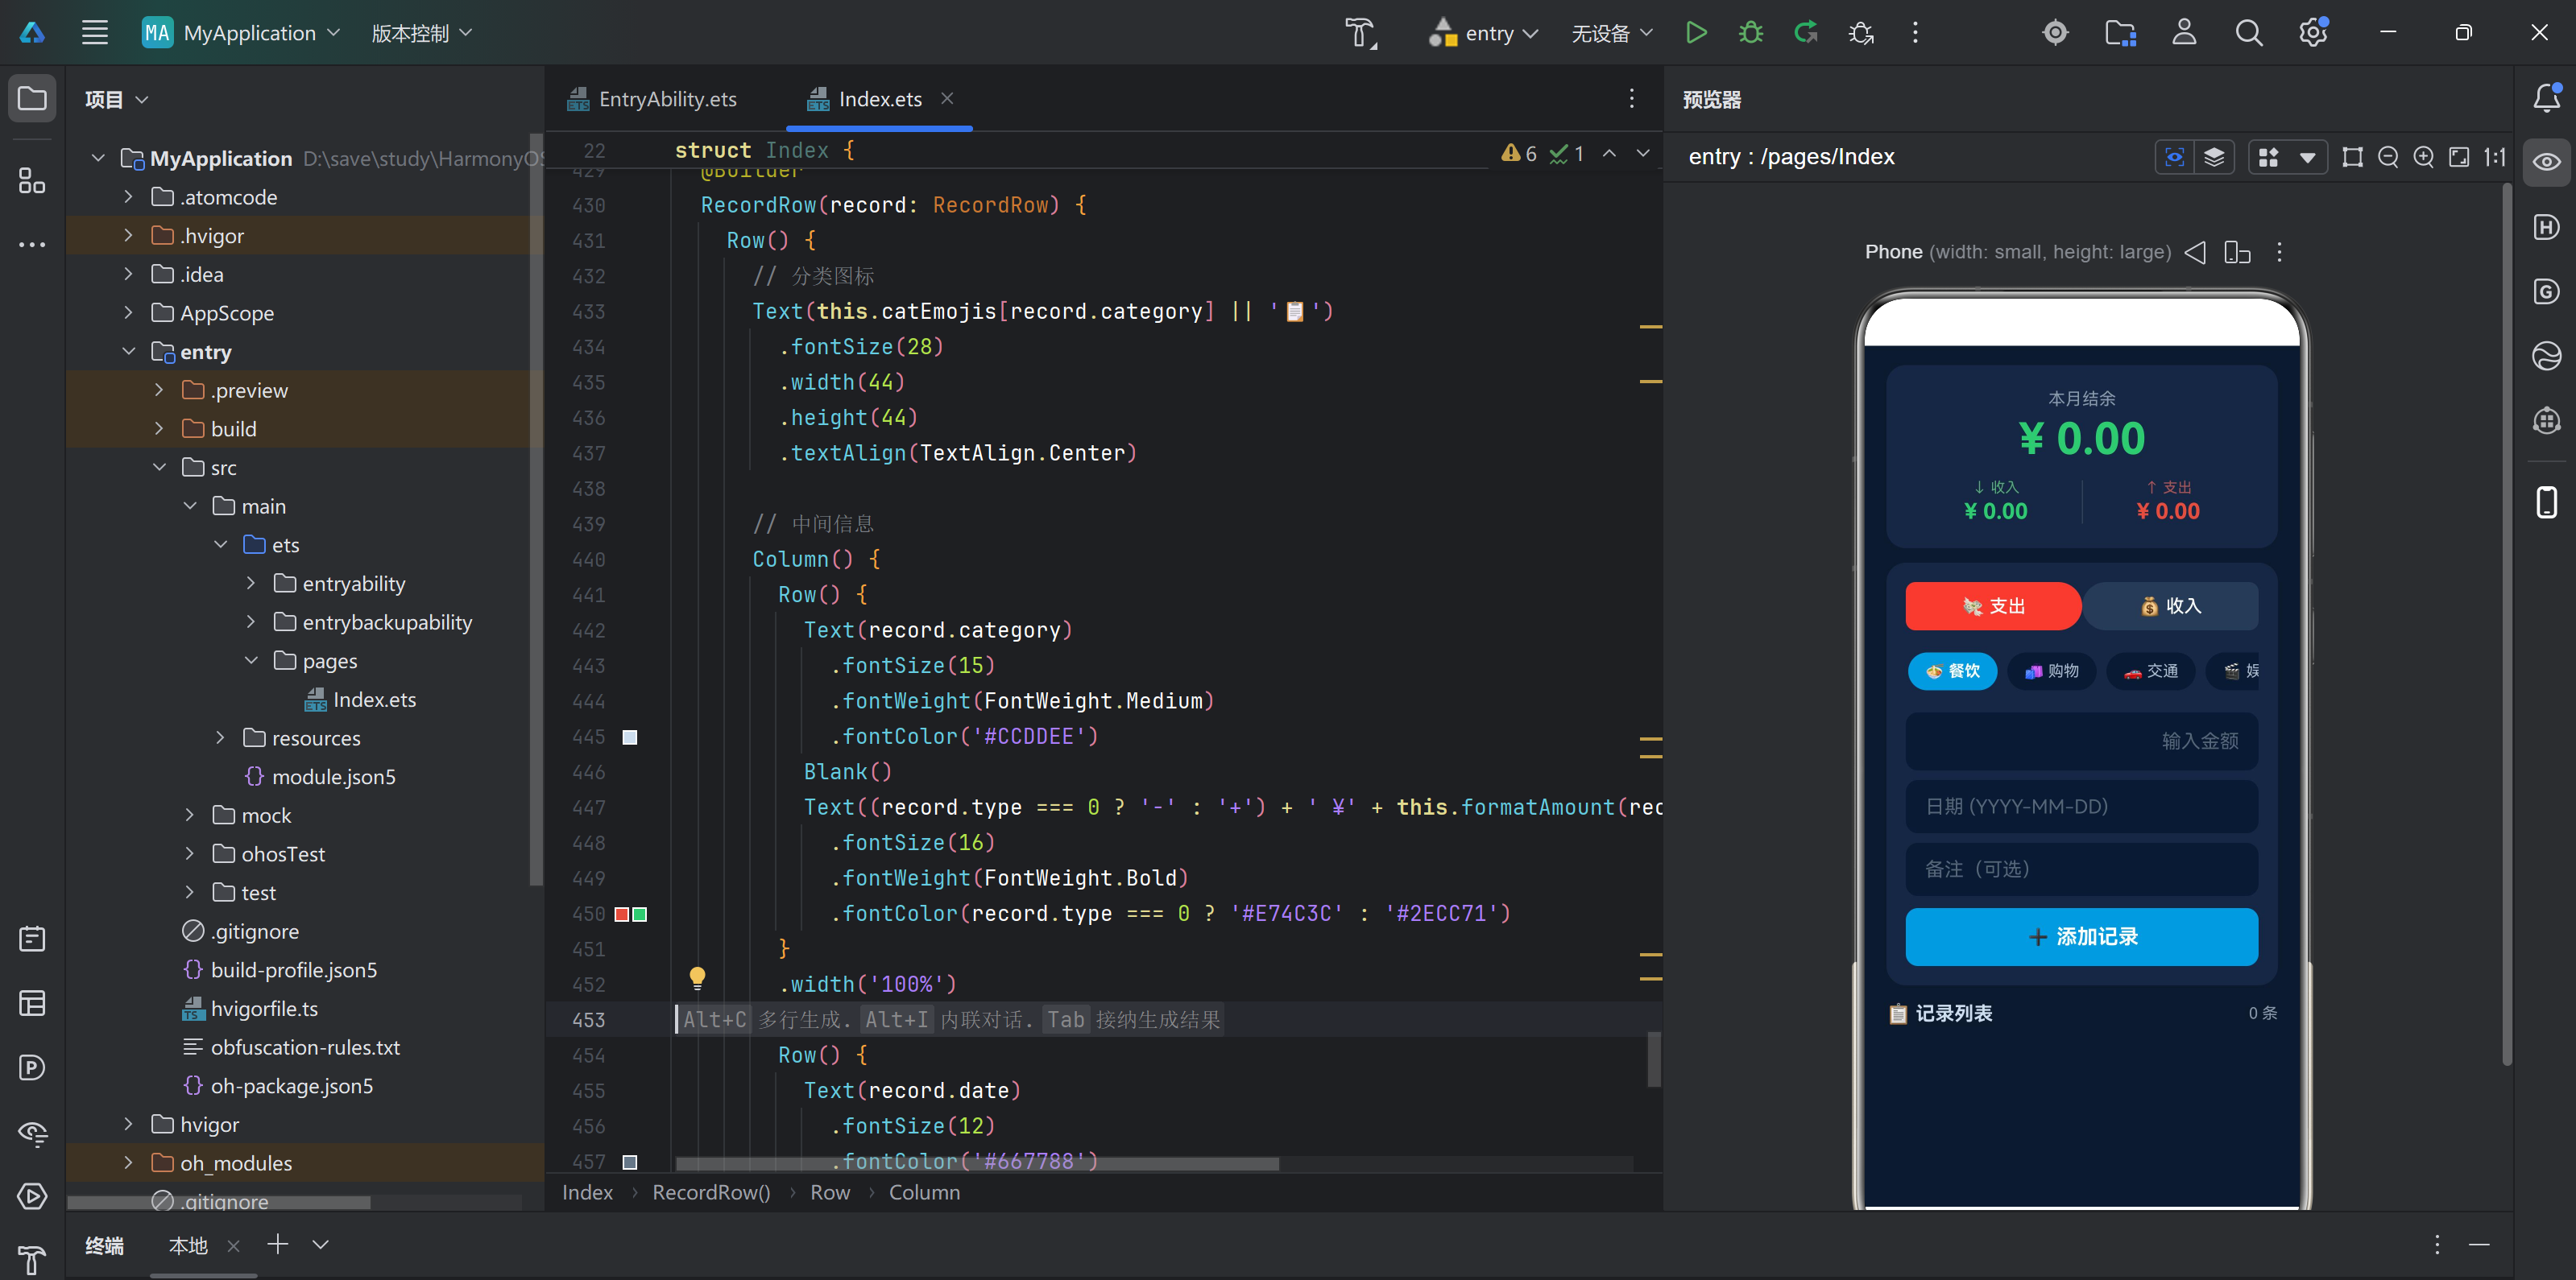Toggle the Previewer eye icon in the right sidebar
The width and height of the screenshot is (2576, 1280).
[2546, 162]
